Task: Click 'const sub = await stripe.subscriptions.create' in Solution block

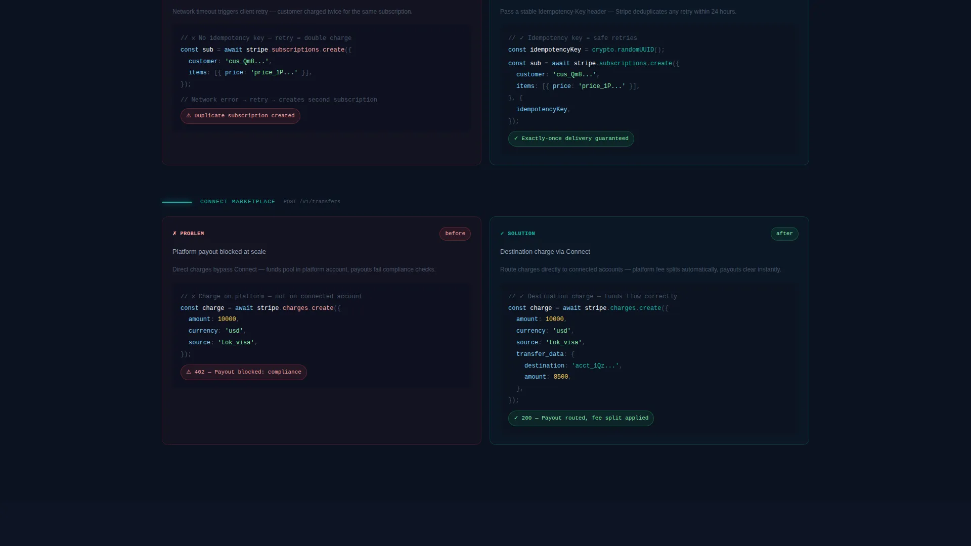Action: pyautogui.click(x=594, y=64)
